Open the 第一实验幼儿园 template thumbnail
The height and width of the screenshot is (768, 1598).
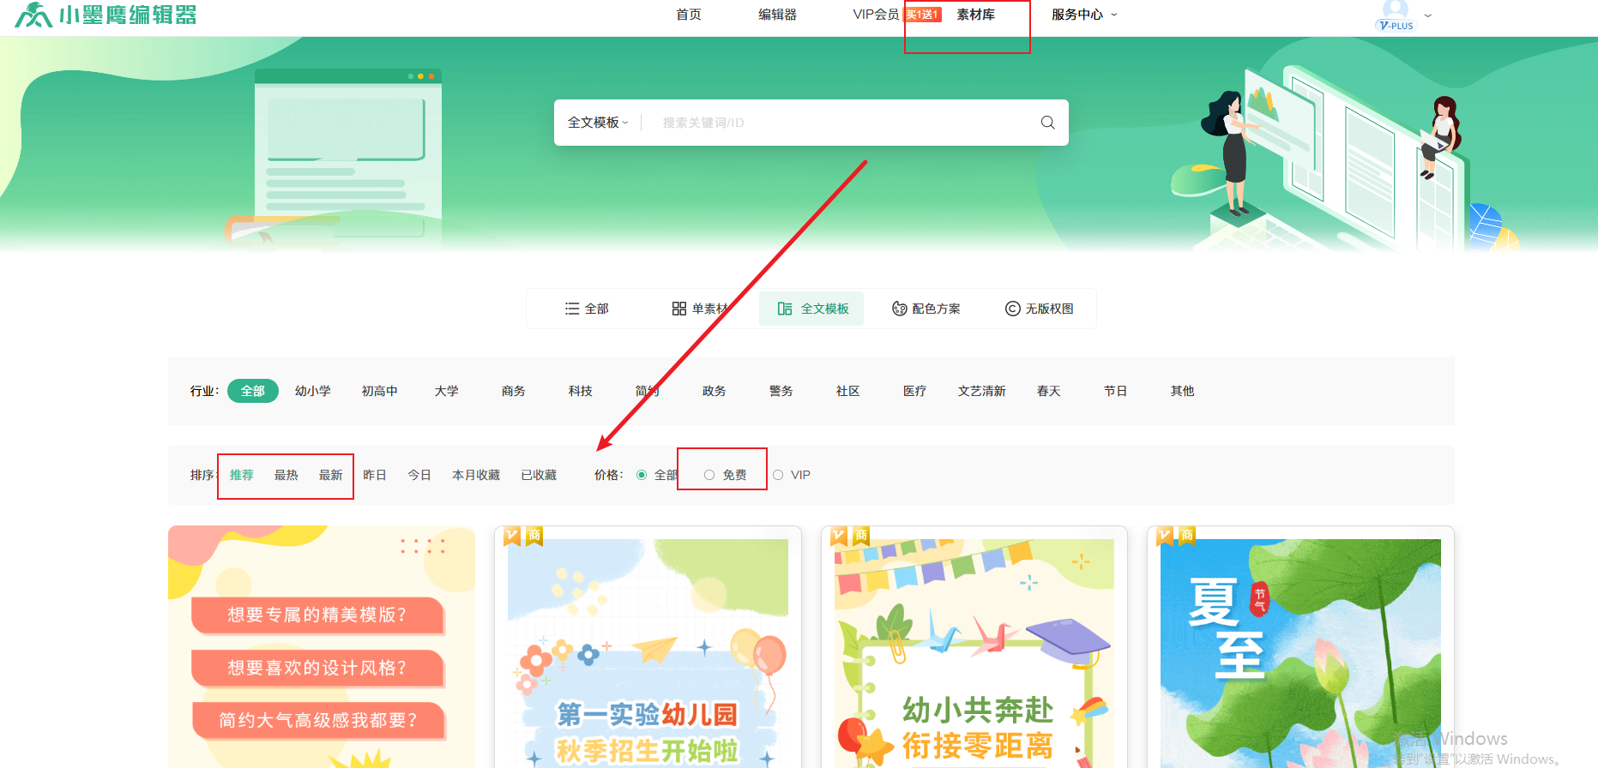[x=648, y=647]
